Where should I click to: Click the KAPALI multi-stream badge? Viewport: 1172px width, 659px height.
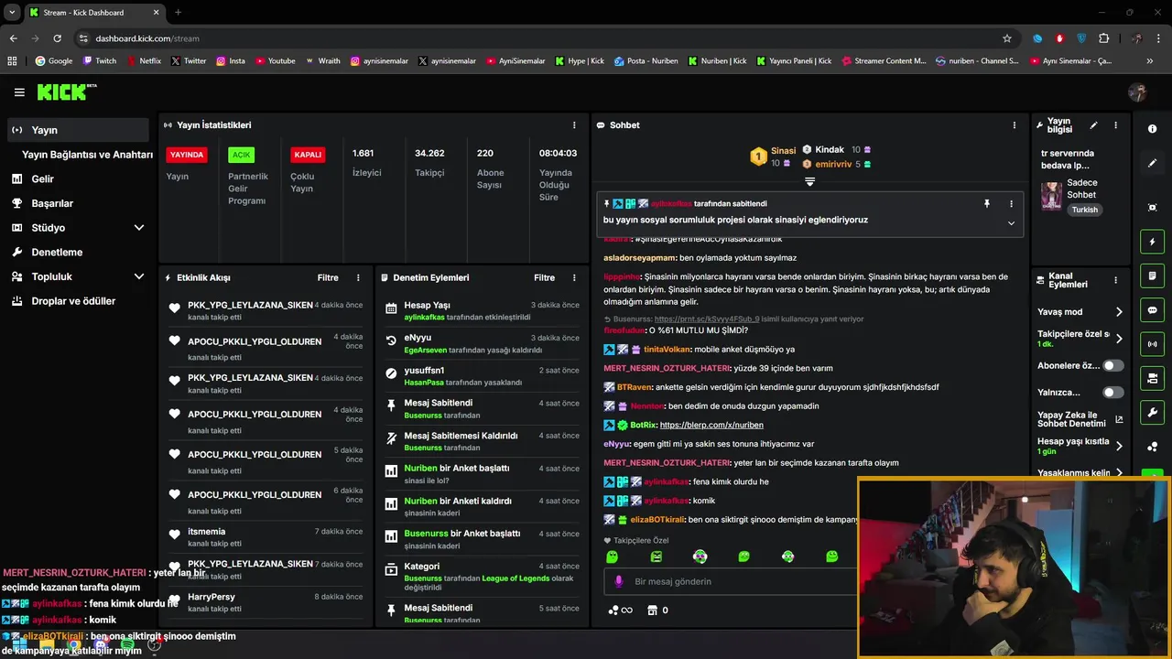pyautogui.click(x=308, y=155)
